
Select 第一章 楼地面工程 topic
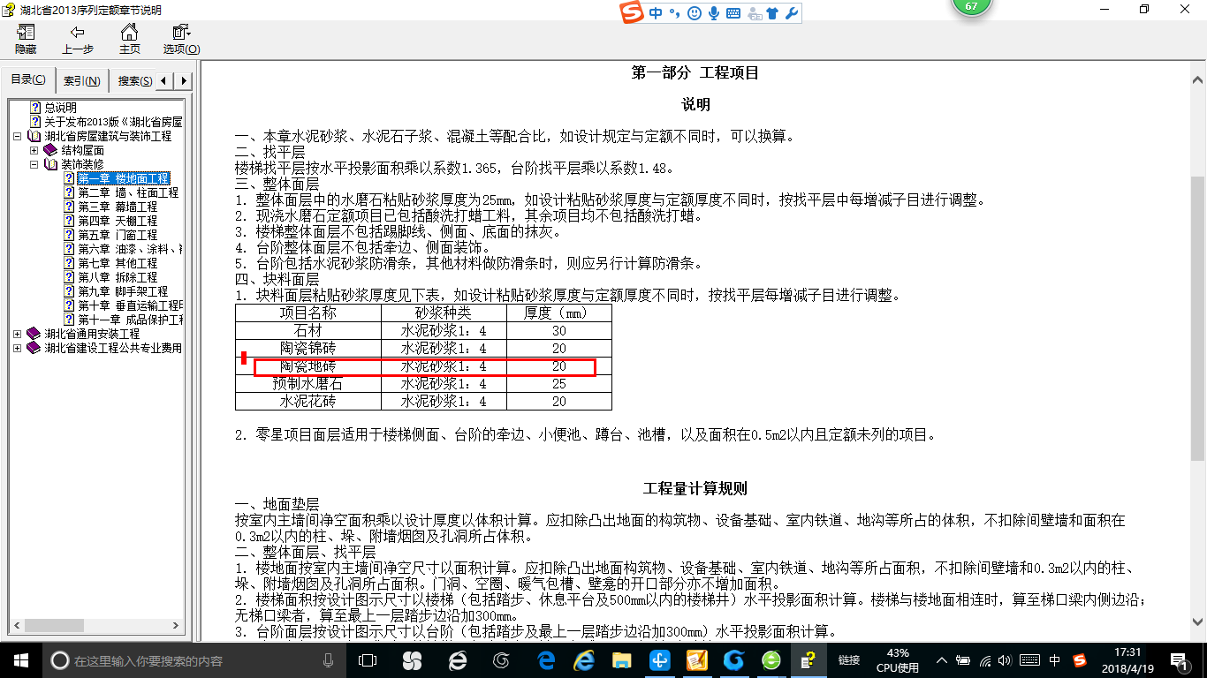(124, 178)
